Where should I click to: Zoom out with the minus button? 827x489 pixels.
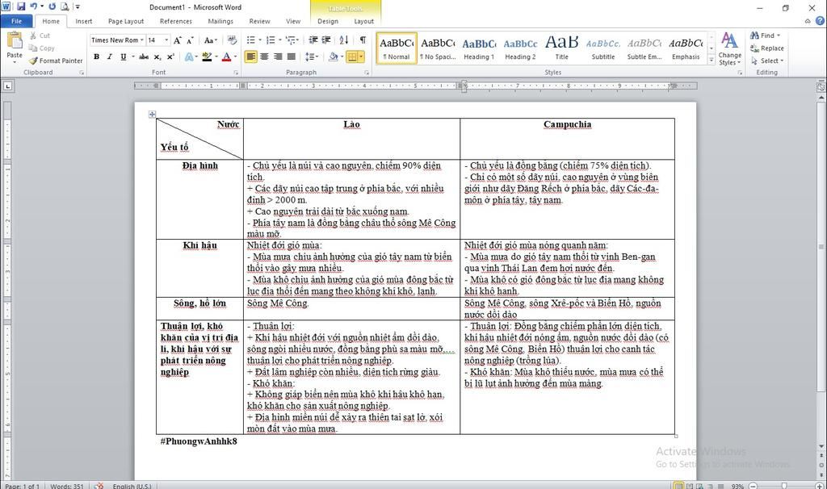[x=753, y=485]
